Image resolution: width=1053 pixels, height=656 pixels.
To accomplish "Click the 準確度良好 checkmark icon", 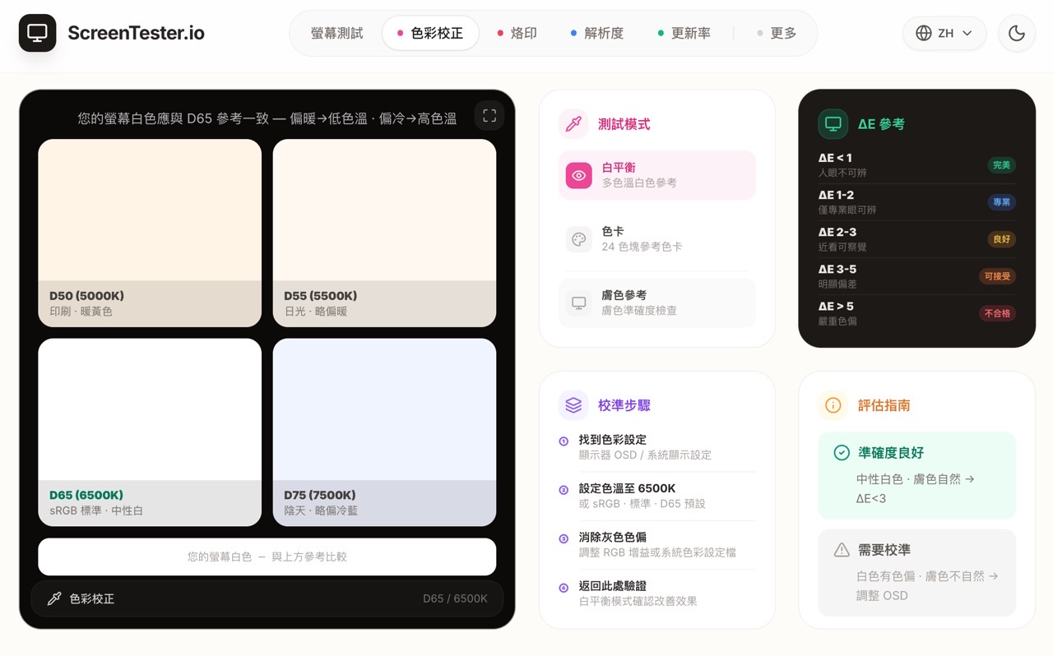I will coord(842,453).
